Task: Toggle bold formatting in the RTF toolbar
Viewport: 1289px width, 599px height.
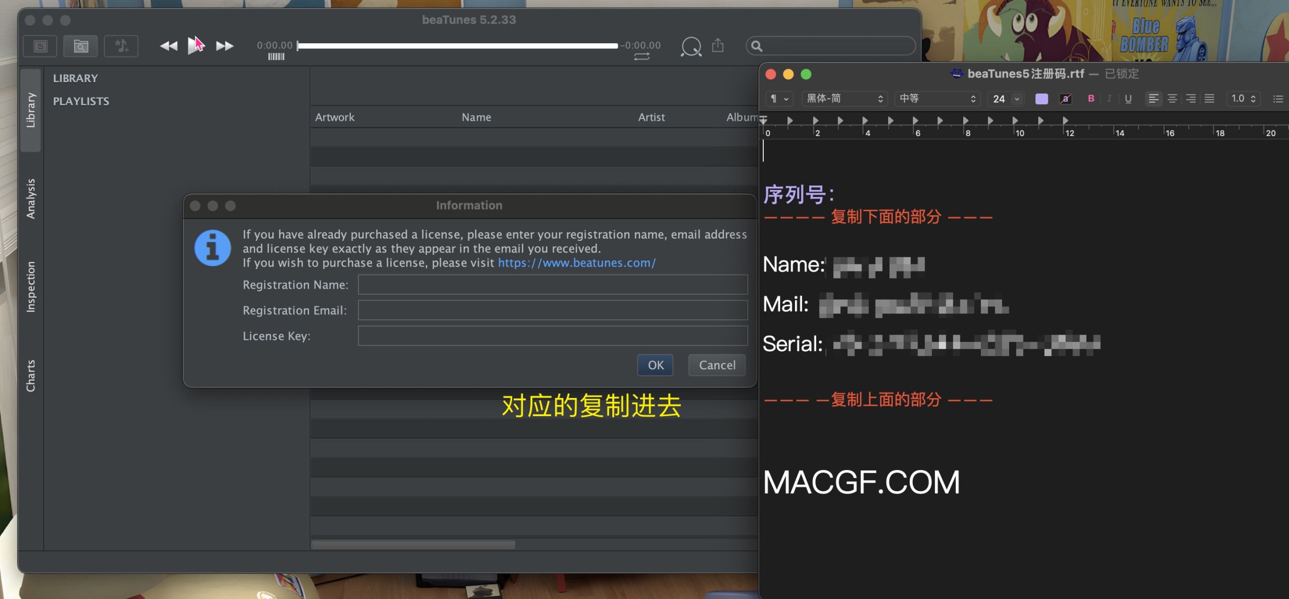Action: 1091,99
